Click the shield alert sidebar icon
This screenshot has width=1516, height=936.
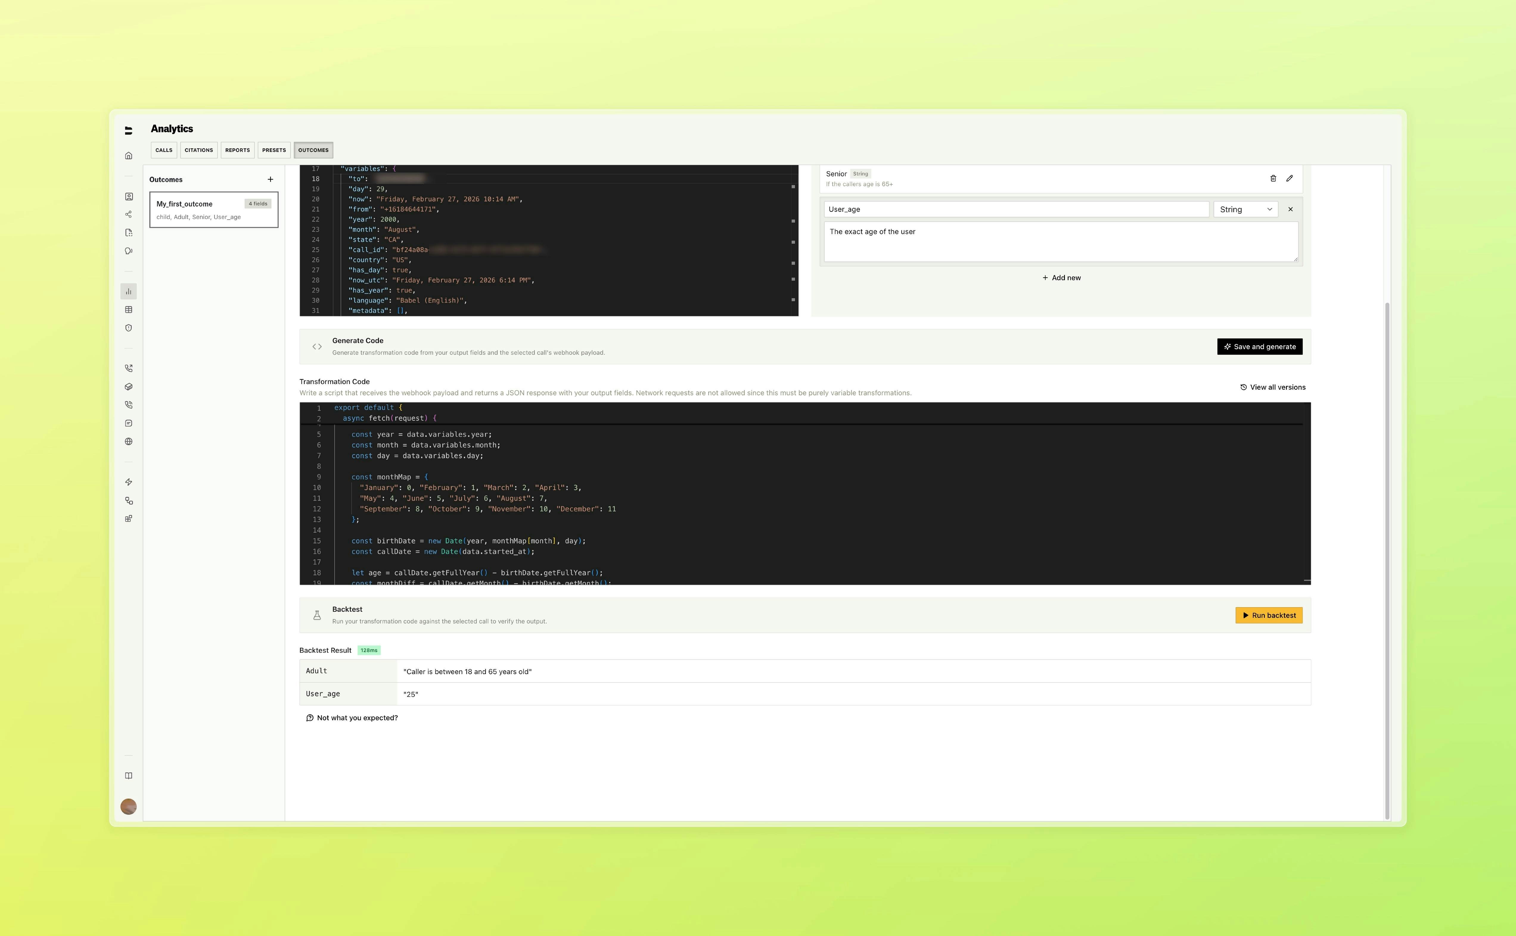click(x=129, y=328)
